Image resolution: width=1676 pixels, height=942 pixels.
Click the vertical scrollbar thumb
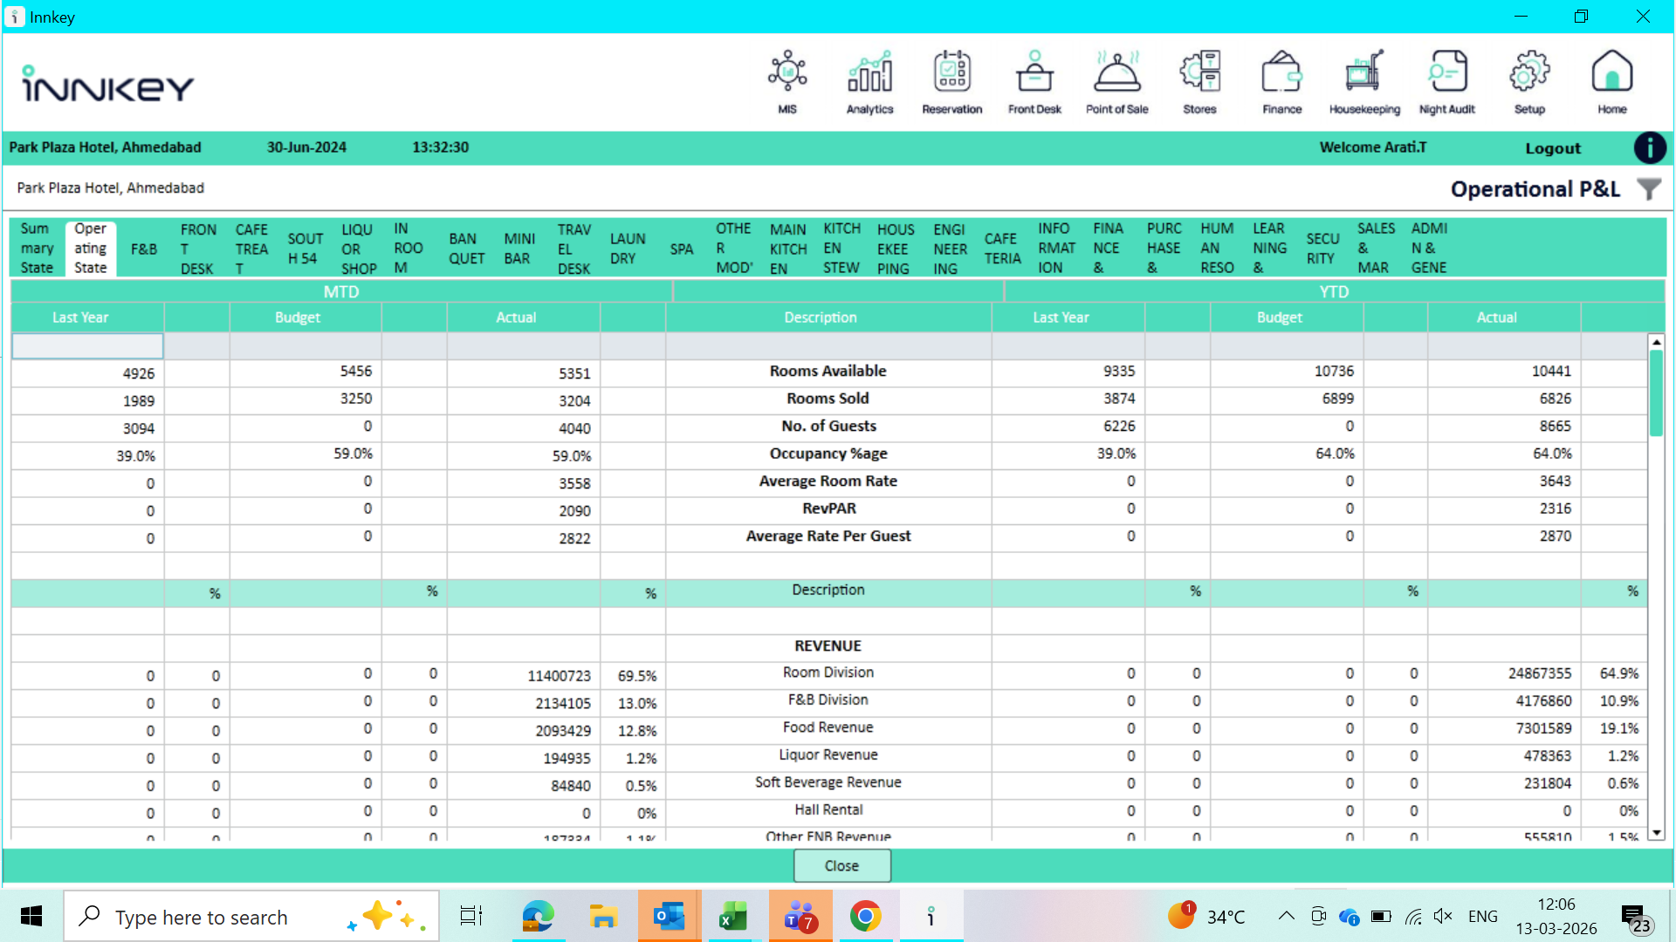1656,392
